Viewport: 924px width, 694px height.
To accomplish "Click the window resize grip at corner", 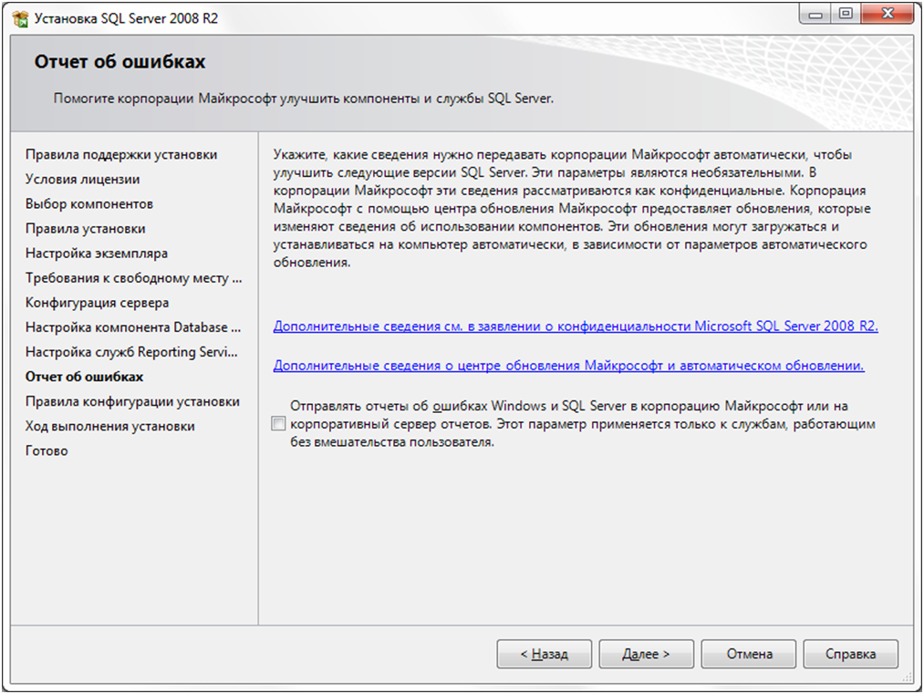I will (908, 678).
